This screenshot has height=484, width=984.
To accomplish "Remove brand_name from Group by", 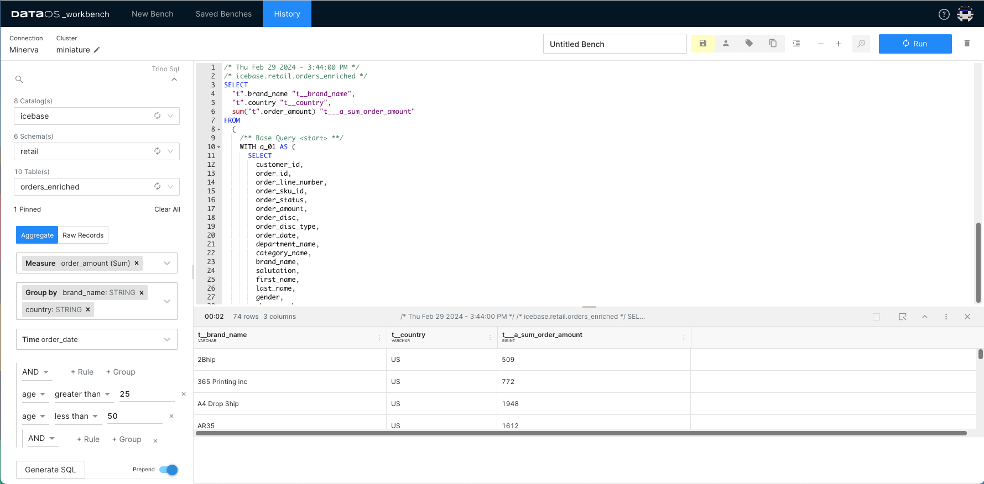I will (x=142, y=293).
